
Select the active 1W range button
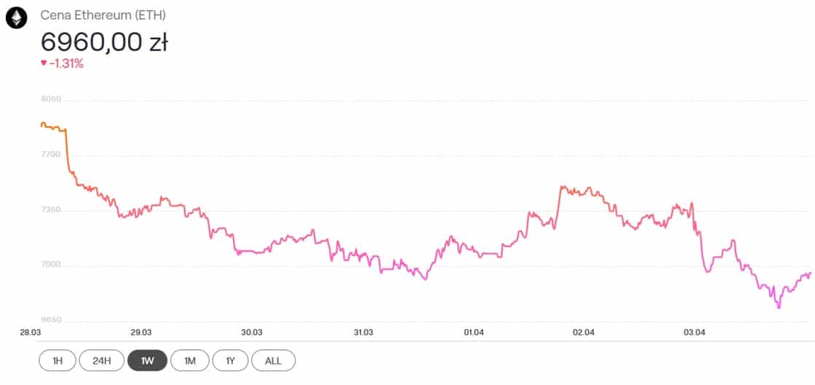148,360
